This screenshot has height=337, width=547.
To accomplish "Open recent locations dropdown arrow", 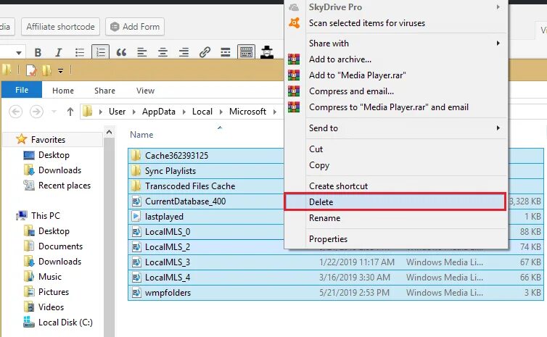I will pos(54,112).
